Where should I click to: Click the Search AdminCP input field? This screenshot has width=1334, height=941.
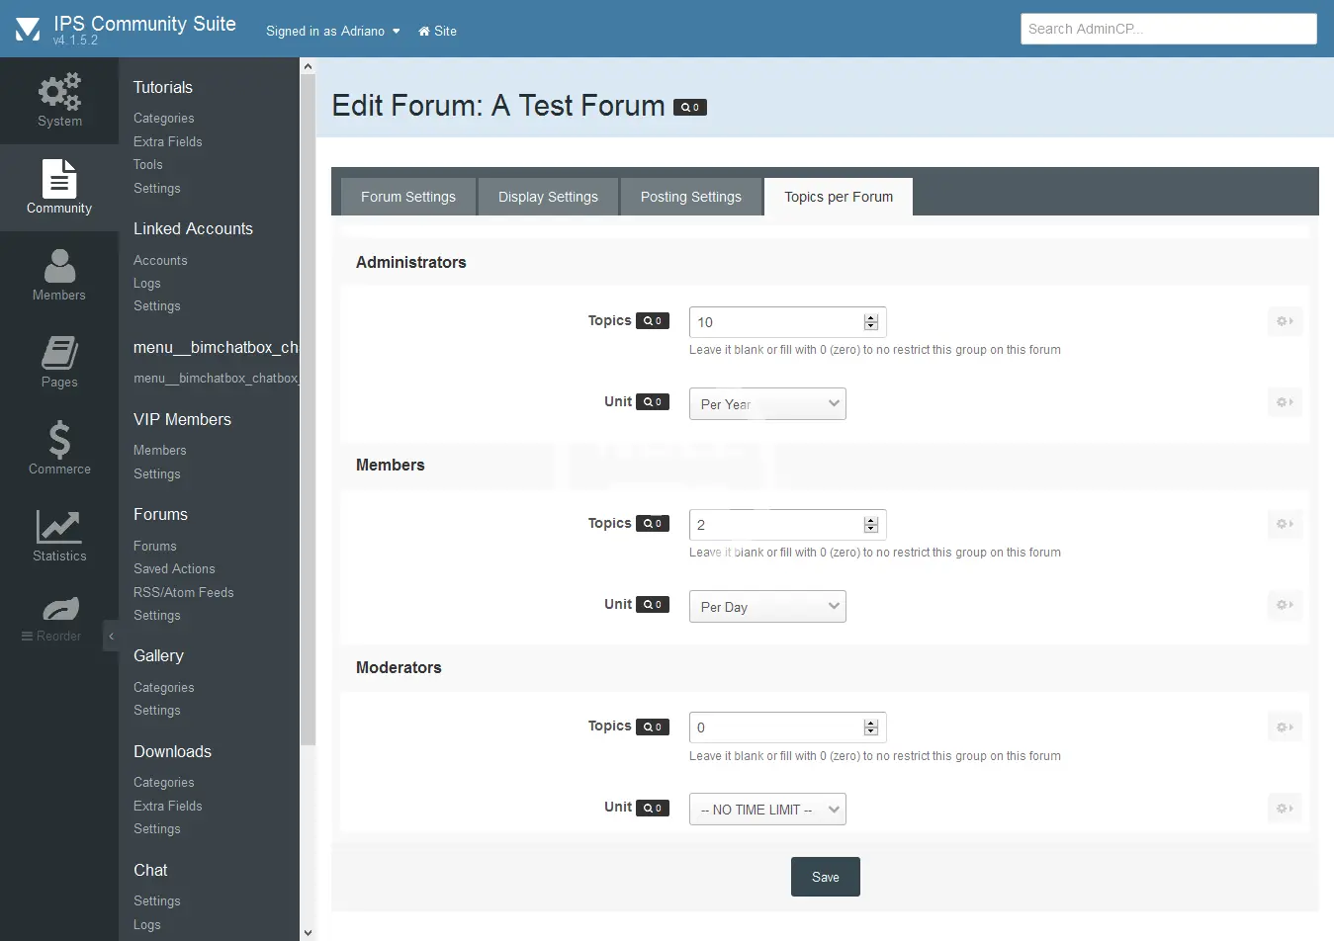coord(1168,29)
